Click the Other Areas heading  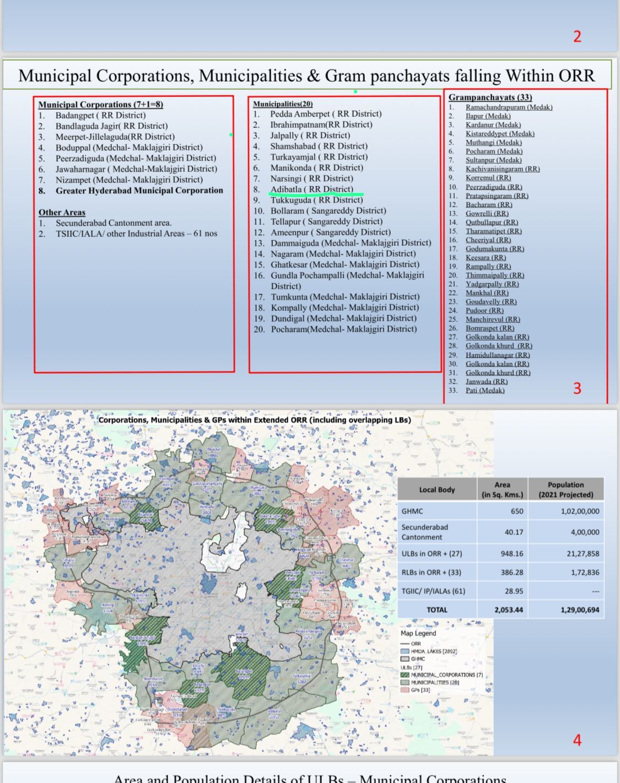point(62,213)
